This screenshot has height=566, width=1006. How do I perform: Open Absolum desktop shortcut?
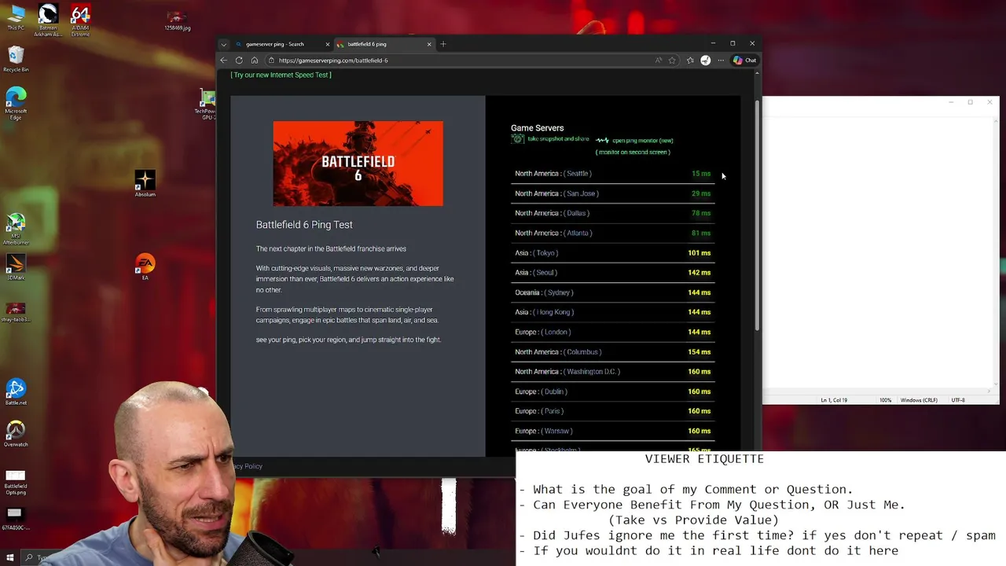(145, 184)
